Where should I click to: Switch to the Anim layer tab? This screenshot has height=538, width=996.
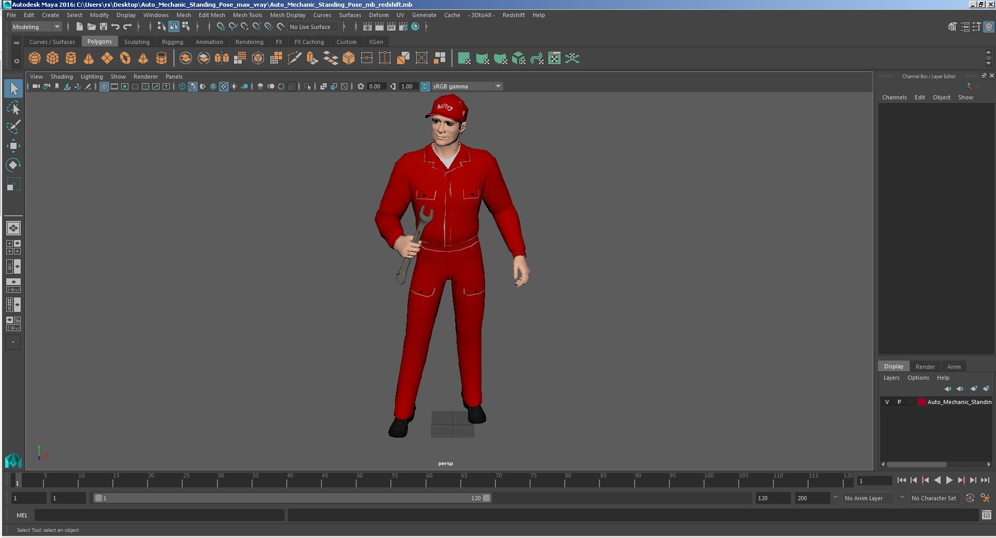coord(954,367)
